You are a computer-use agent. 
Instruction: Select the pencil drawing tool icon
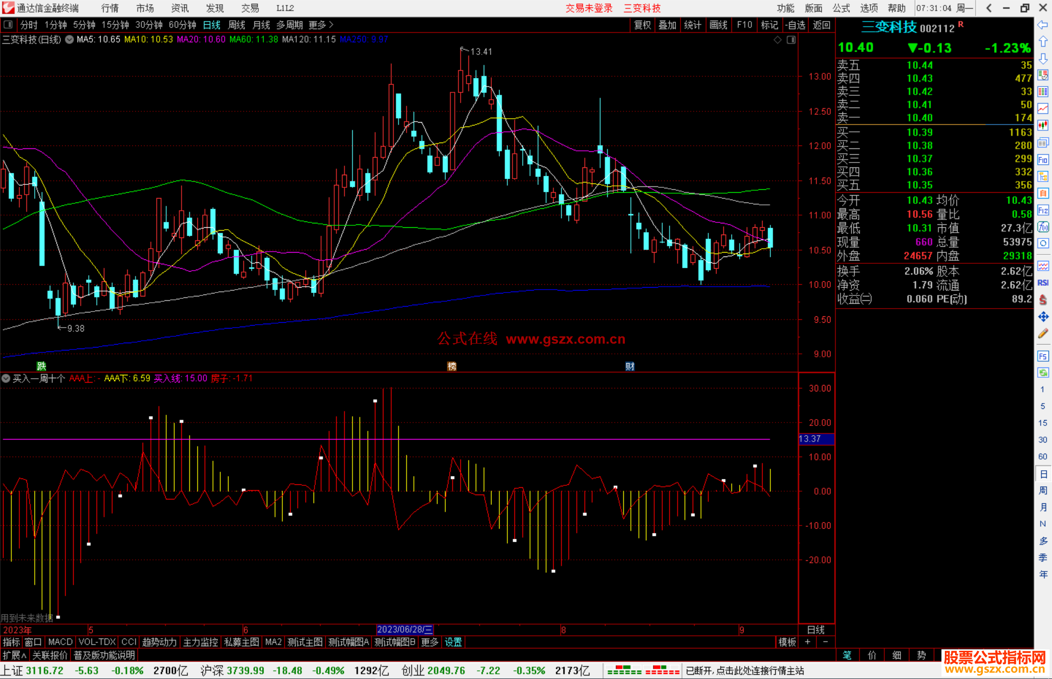pyautogui.click(x=1043, y=333)
